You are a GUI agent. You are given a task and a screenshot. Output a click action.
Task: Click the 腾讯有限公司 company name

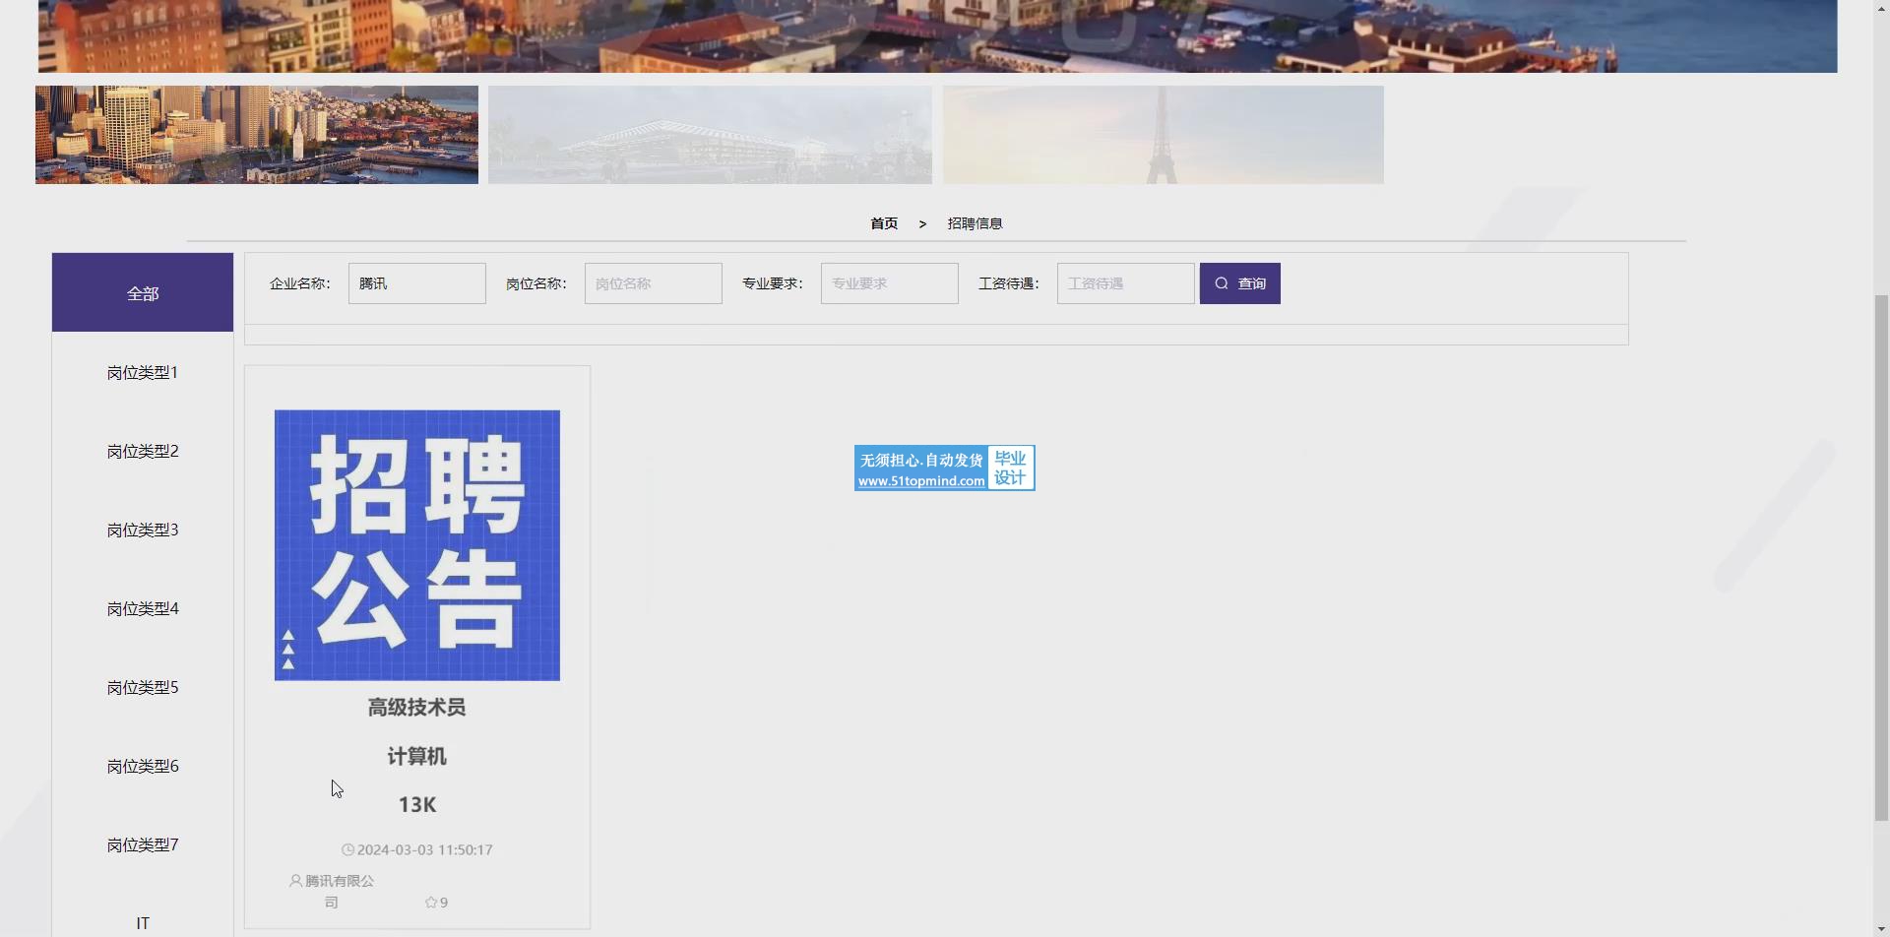click(x=340, y=891)
